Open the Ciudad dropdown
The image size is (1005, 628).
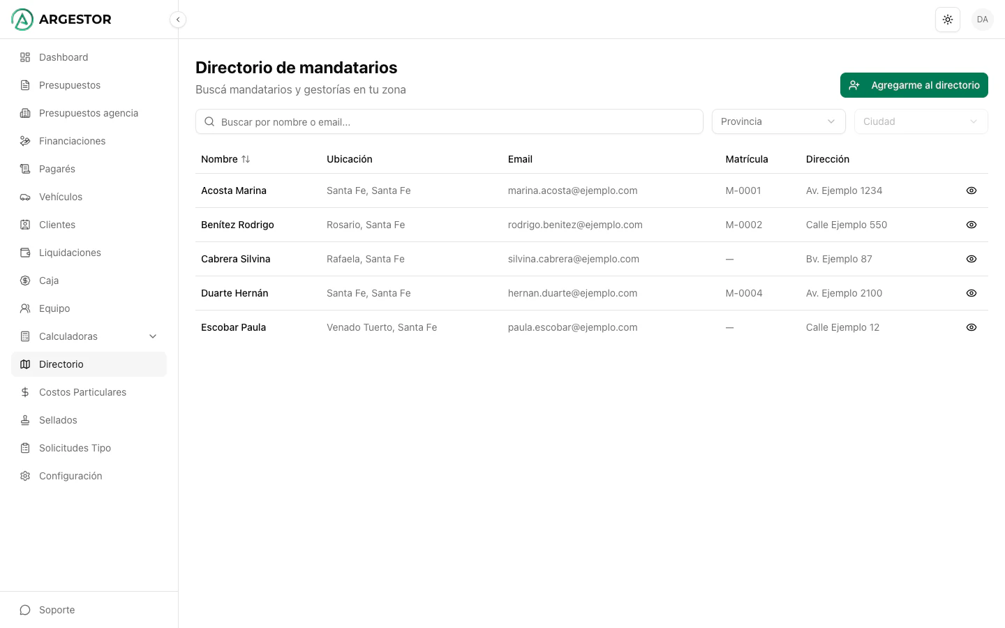[921, 121]
